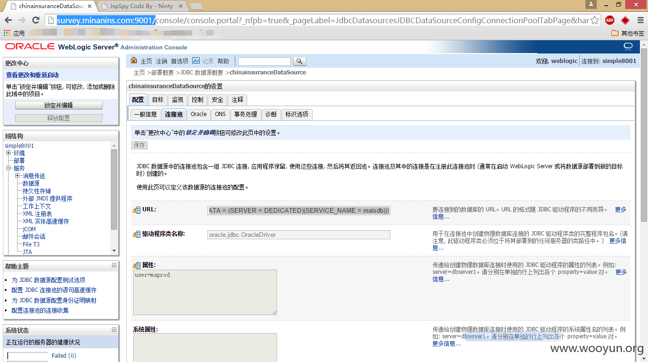Click 查看更改和重新启动 link
This screenshot has width=648, height=362.
point(32,75)
